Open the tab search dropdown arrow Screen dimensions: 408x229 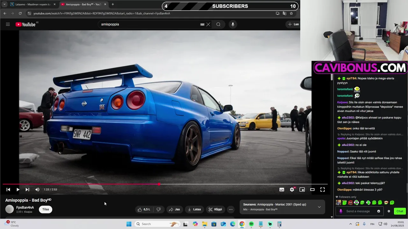pos(4,4)
